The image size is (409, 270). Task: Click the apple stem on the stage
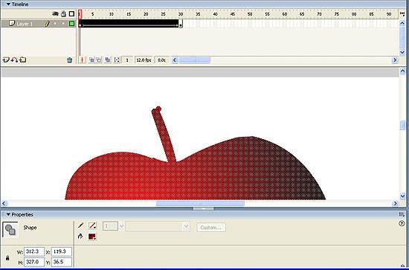[x=164, y=135]
